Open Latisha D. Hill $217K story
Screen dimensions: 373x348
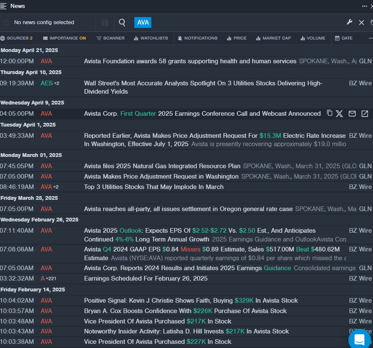point(186,331)
